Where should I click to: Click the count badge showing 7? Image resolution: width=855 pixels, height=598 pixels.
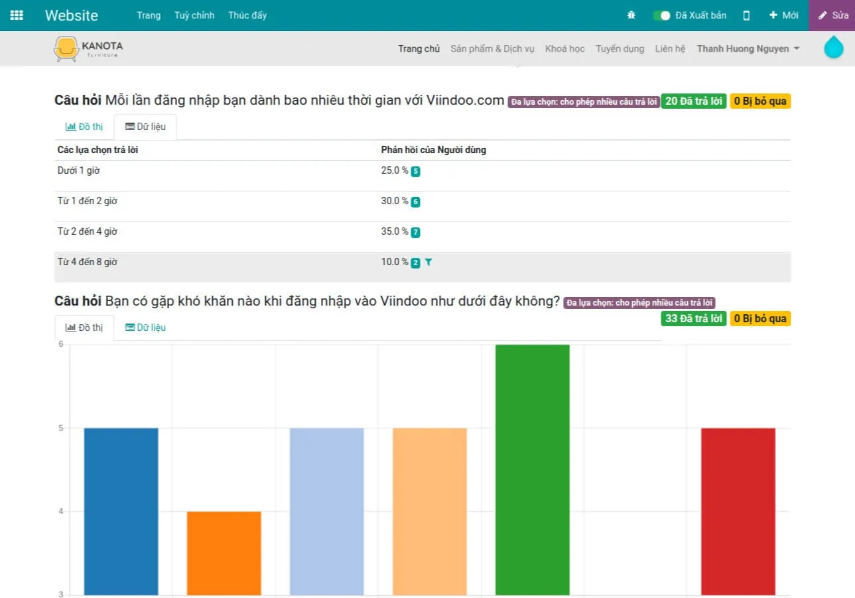(415, 233)
